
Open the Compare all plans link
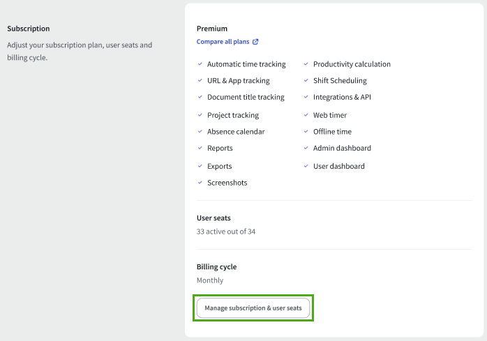[x=223, y=42]
